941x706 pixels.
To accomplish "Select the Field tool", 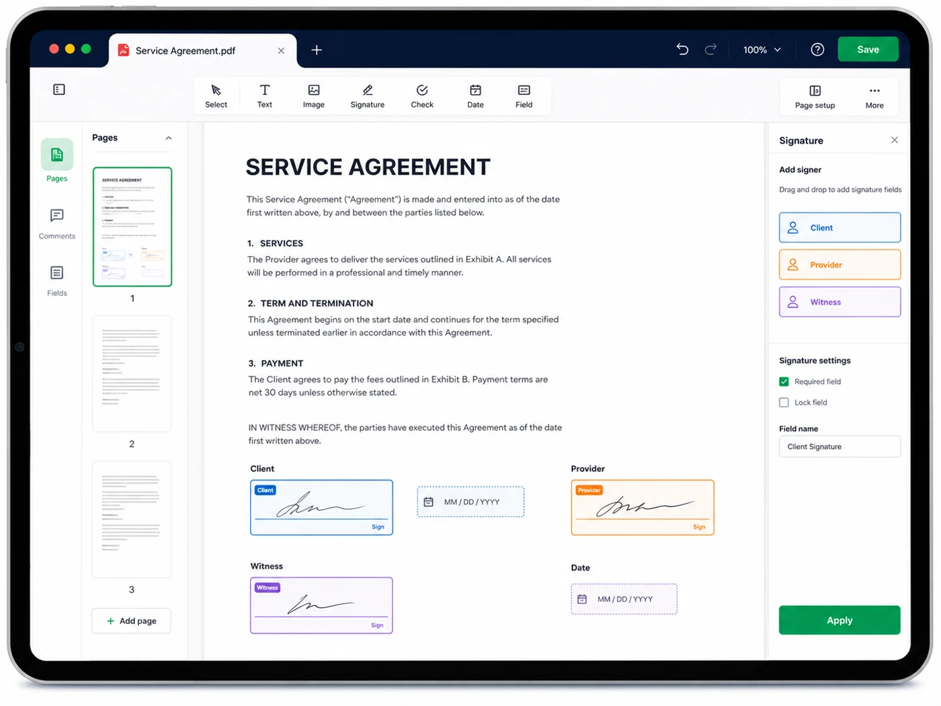I will [x=524, y=96].
